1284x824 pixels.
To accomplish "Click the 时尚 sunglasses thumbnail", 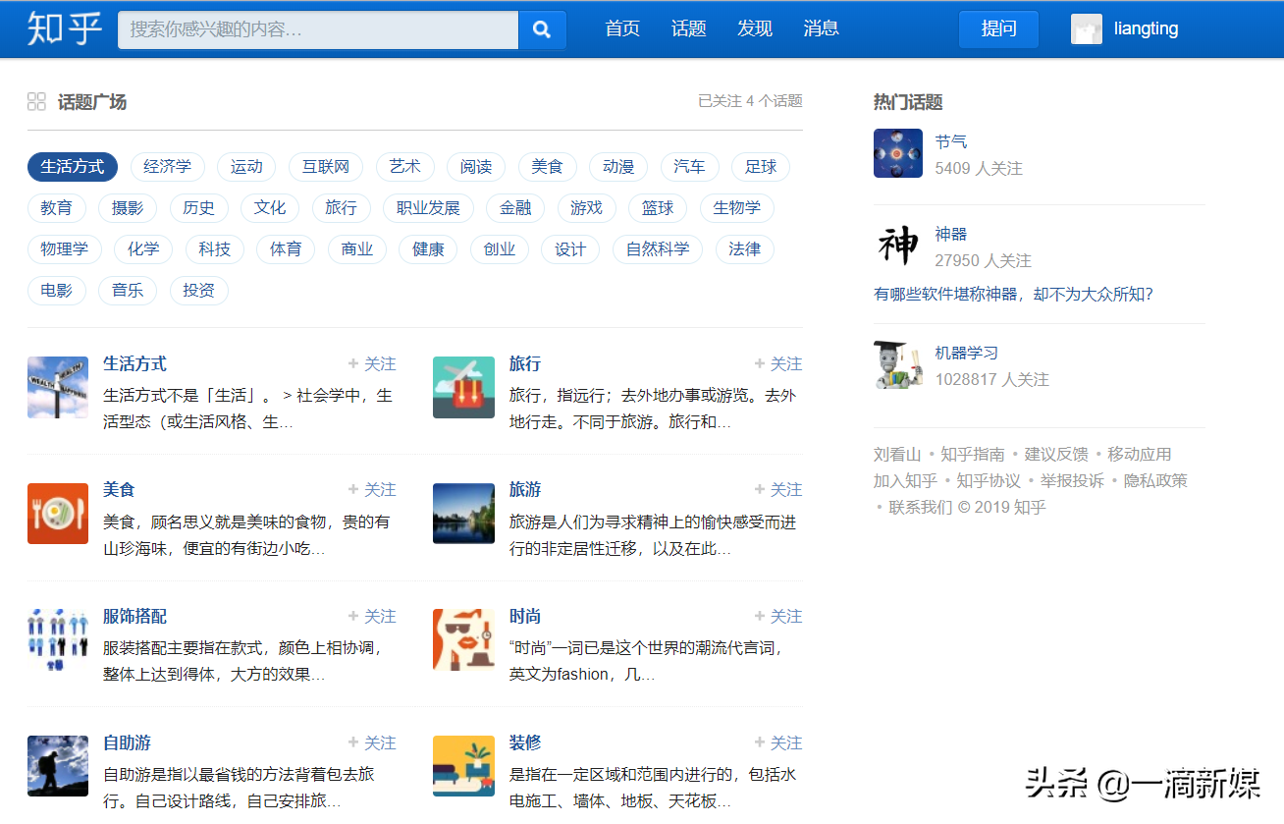I will click(x=463, y=639).
